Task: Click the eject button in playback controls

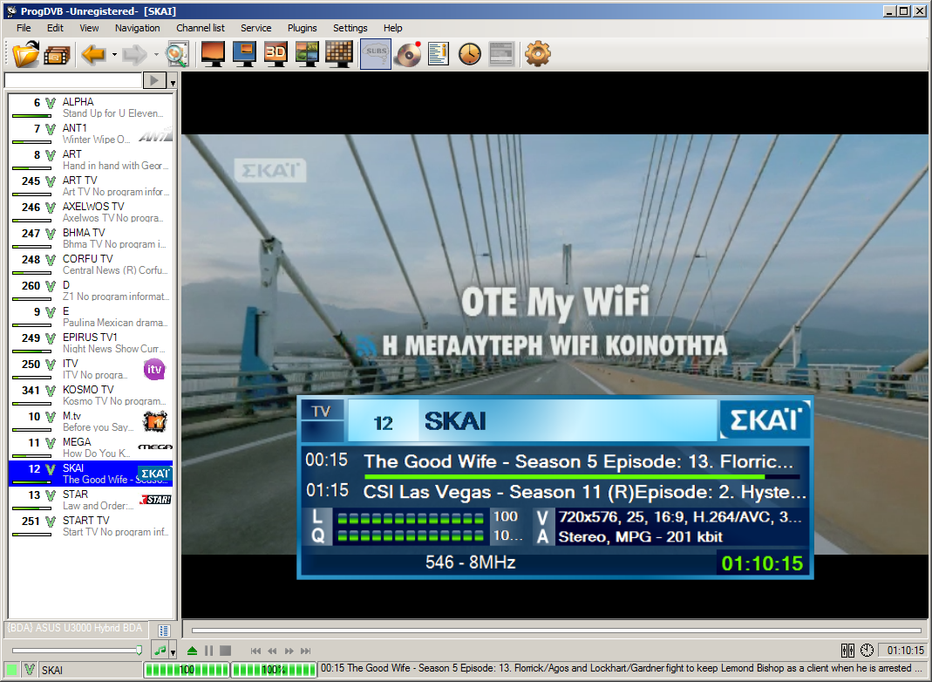Action: (192, 651)
